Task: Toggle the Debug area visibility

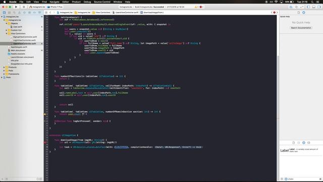Action: 313,7
